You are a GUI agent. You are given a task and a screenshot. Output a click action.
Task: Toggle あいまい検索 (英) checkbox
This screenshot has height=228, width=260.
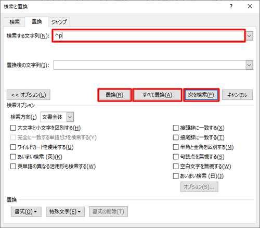[x=13, y=157]
